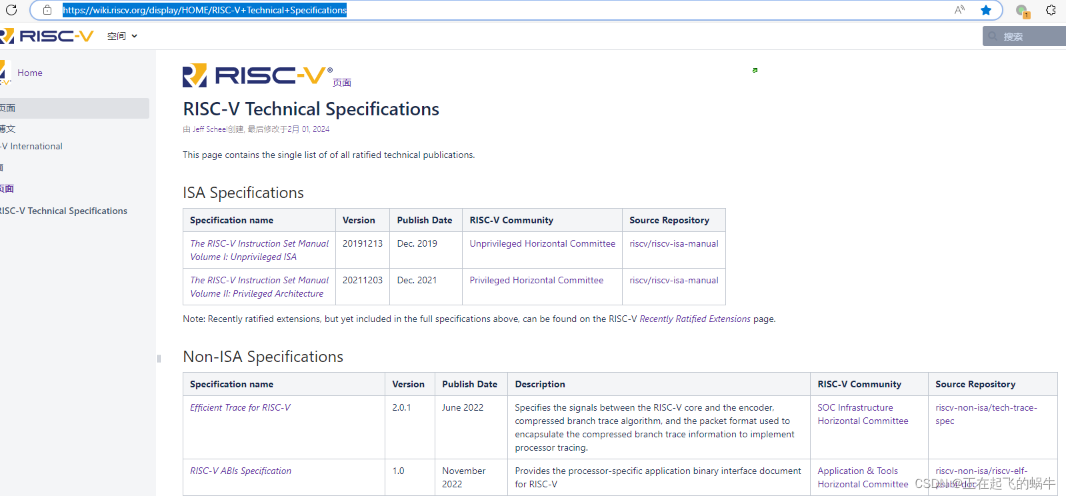This screenshot has width=1066, height=496.
Task: Go to Home in the sidebar
Action: 30,73
